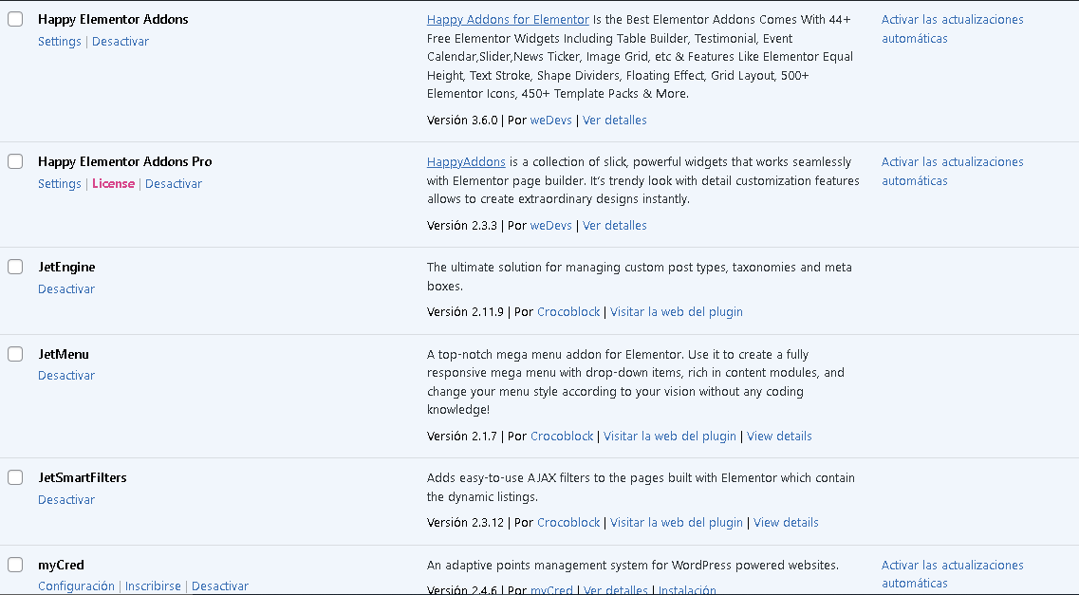
Task: Enable automatic updates for myCred
Action: click(x=953, y=574)
